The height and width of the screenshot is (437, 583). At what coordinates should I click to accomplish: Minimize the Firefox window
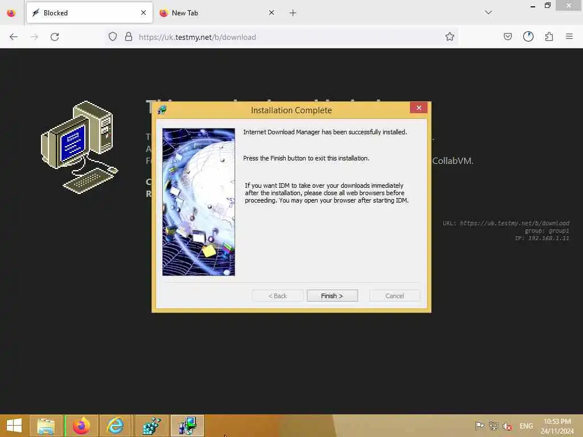(x=533, y=6)
